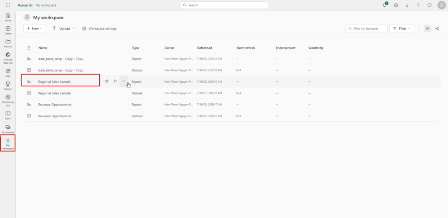Screen dimensions: 448x218
Task: Open the New item dropdown
Action: 34,28
